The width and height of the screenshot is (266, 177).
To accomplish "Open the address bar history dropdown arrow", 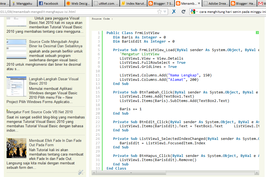I will point(165,12).
